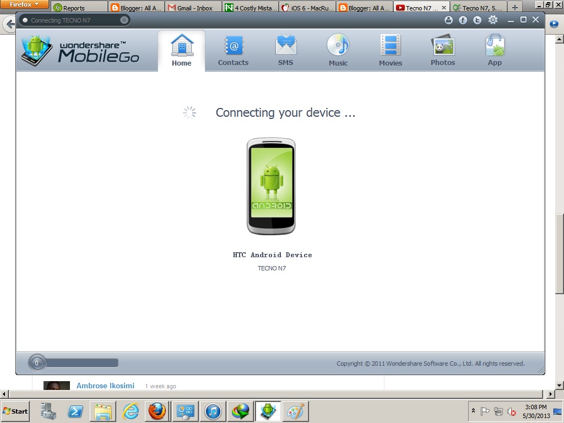Switch to the SMS tab
The image size is (564, 423).
(286, 51)
